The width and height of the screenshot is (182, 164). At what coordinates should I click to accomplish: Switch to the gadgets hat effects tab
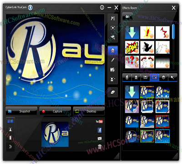(127, 77)
